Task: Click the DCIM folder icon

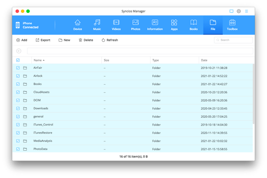Action: [25, 101]
